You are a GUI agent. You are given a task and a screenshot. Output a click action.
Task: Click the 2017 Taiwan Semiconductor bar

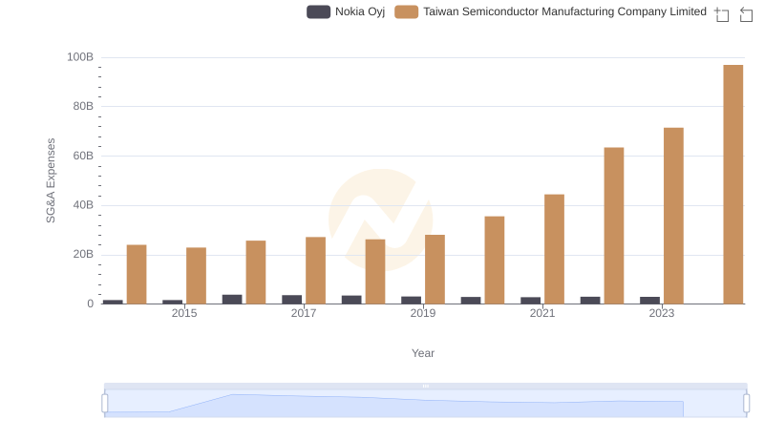[315, 271]
